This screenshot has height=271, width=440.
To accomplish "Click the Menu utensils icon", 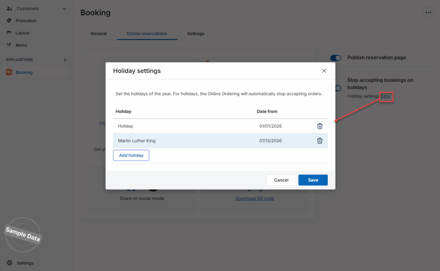I will point(9,45).
